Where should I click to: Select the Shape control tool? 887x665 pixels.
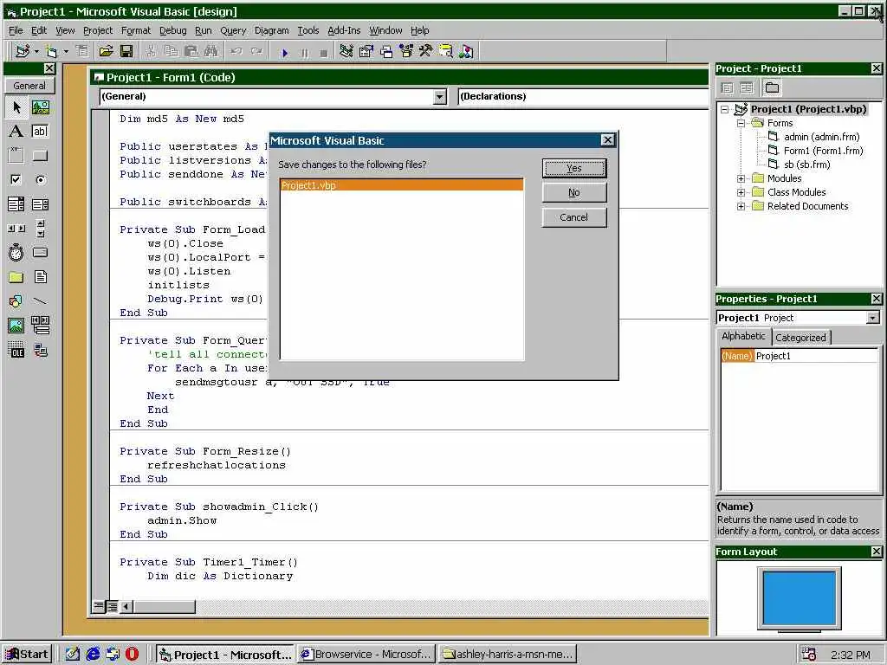pos(16,301)
